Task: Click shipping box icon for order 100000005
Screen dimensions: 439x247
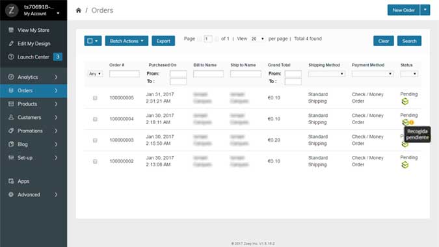Action: (x=405, y=101)
